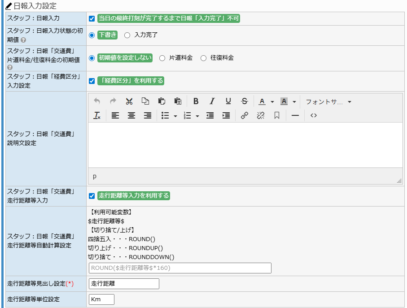Insert a hyperlink with the link icon
The height and width of the screenshot is (308, 407).
pyautogui.click(x=244, y=115)
